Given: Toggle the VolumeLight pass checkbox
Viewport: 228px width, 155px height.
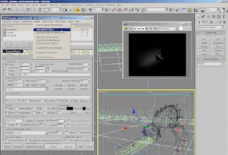Looking at the screenshot, I should point(4,35).
